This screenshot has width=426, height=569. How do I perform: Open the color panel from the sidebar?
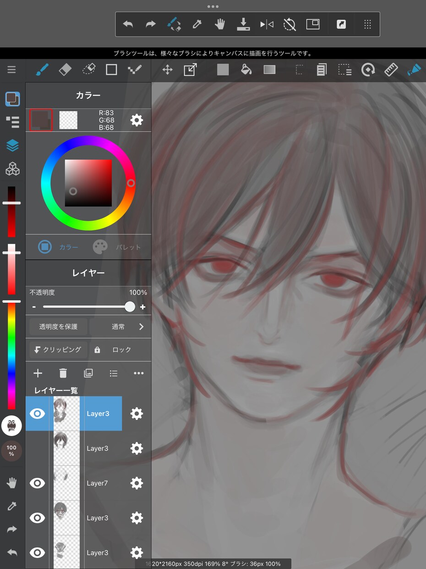12,99
